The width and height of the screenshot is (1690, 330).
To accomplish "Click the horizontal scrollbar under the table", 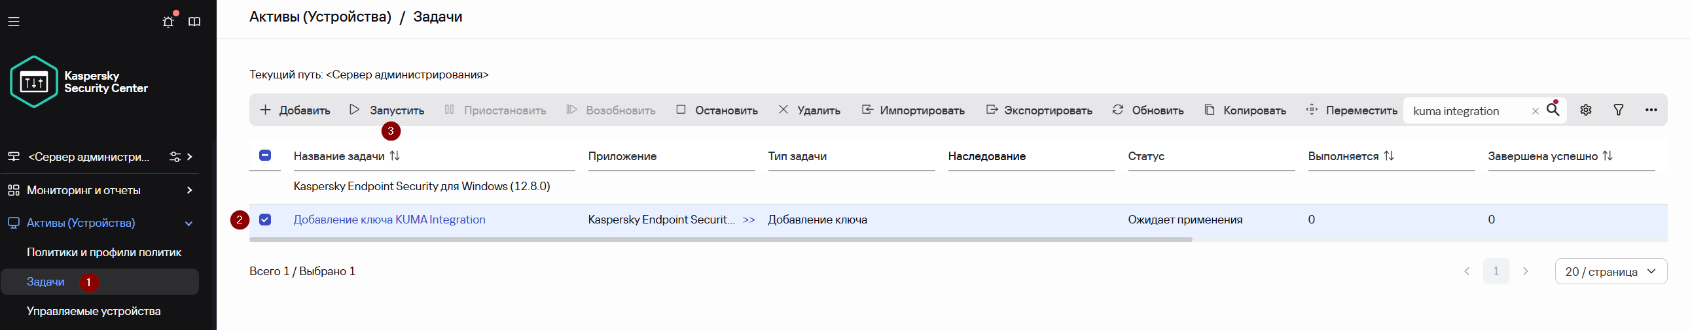I will (x=721, y=240).
